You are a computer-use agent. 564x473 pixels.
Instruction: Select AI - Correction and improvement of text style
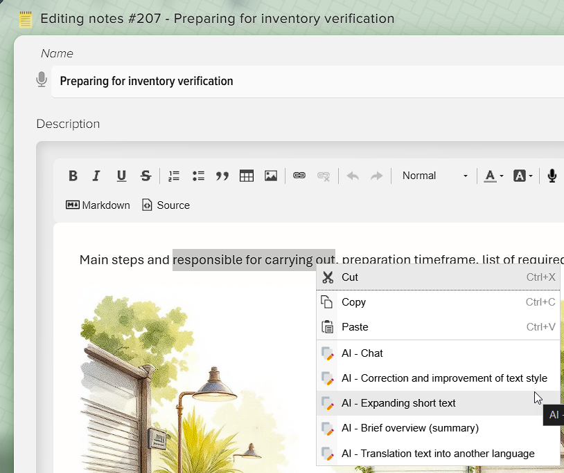tap(438, 378)
